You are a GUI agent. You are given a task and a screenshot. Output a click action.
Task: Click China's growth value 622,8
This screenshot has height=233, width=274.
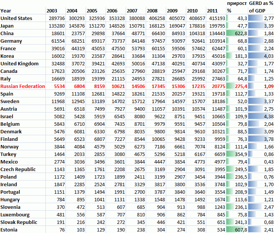coord(241,34)
